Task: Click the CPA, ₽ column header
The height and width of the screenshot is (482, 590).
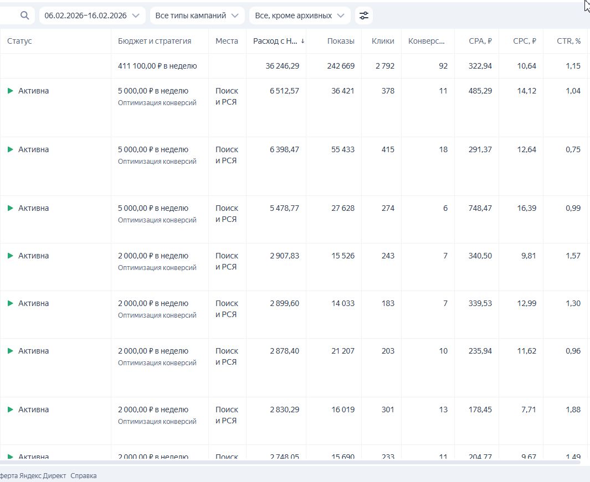Action: 480,41
